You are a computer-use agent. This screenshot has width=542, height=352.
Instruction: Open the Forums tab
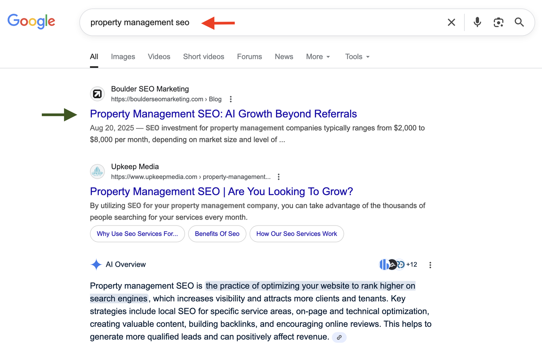click(249, 57)
